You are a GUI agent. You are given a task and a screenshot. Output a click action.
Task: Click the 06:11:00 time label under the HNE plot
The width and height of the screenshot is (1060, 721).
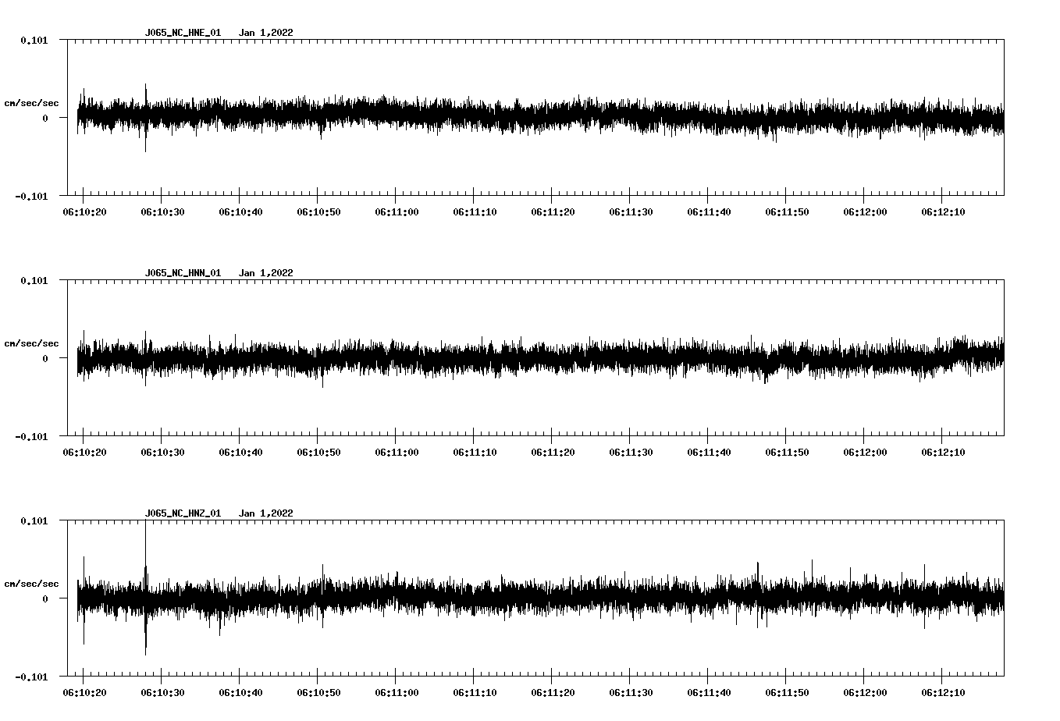pos(397,212)
